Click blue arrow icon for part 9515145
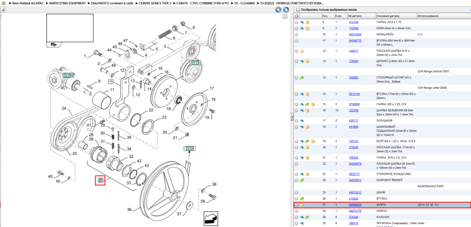Viewport: 471px width, 227px height. [302, 94]
